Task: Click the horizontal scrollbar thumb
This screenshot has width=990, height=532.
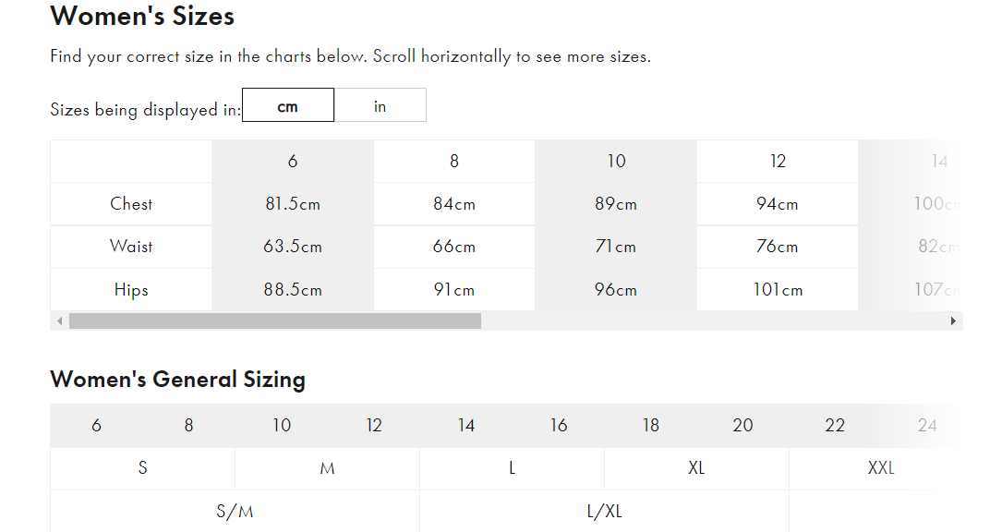Action: 274,321
